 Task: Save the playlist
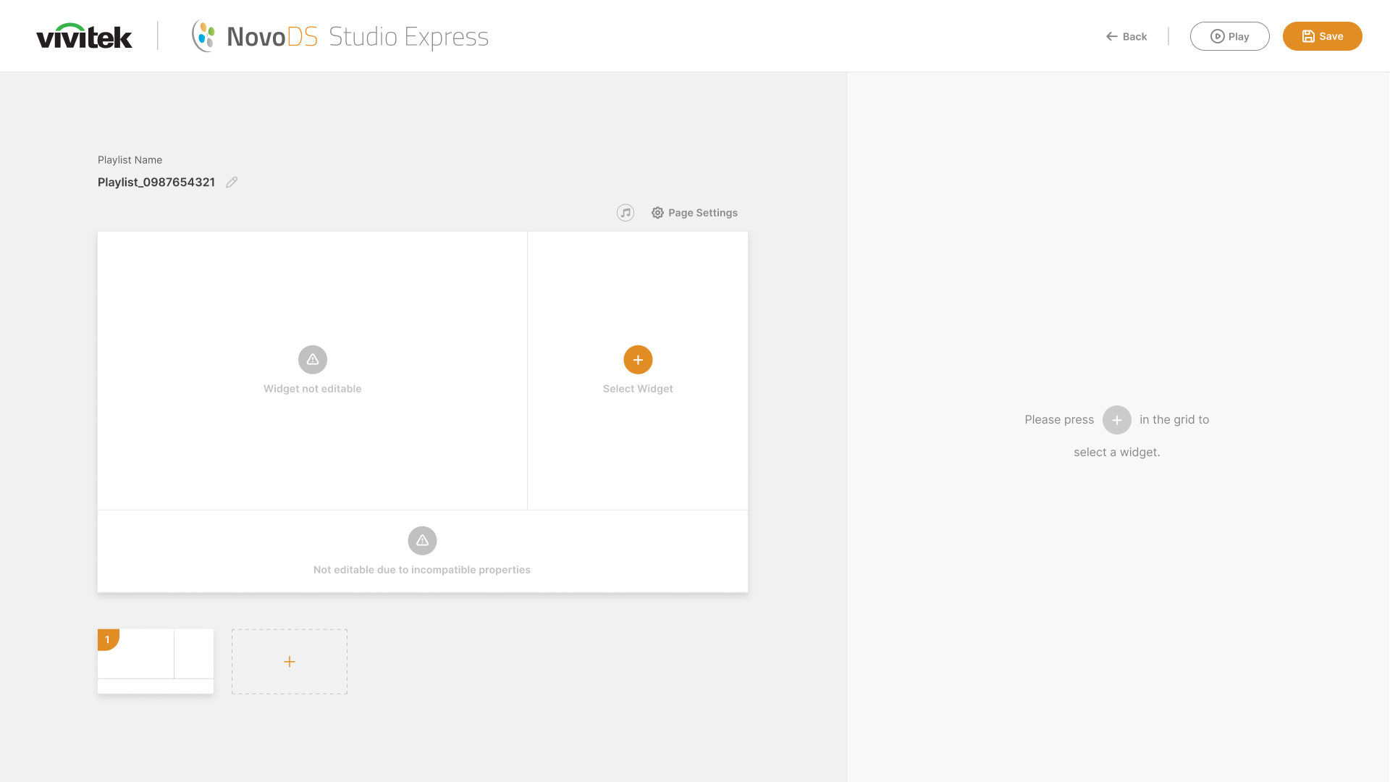[x=1322, y=37]
